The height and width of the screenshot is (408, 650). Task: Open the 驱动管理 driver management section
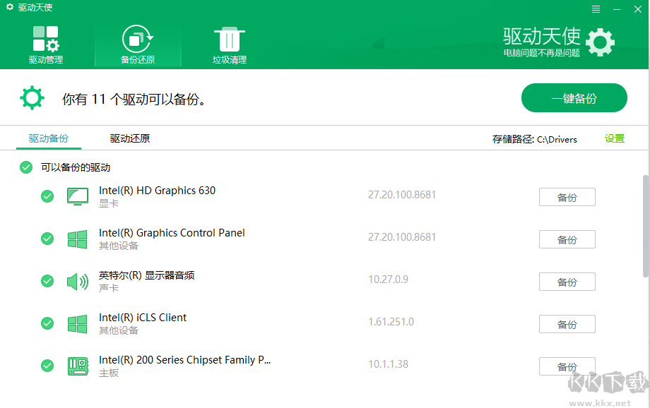click(x=46, y=45)
